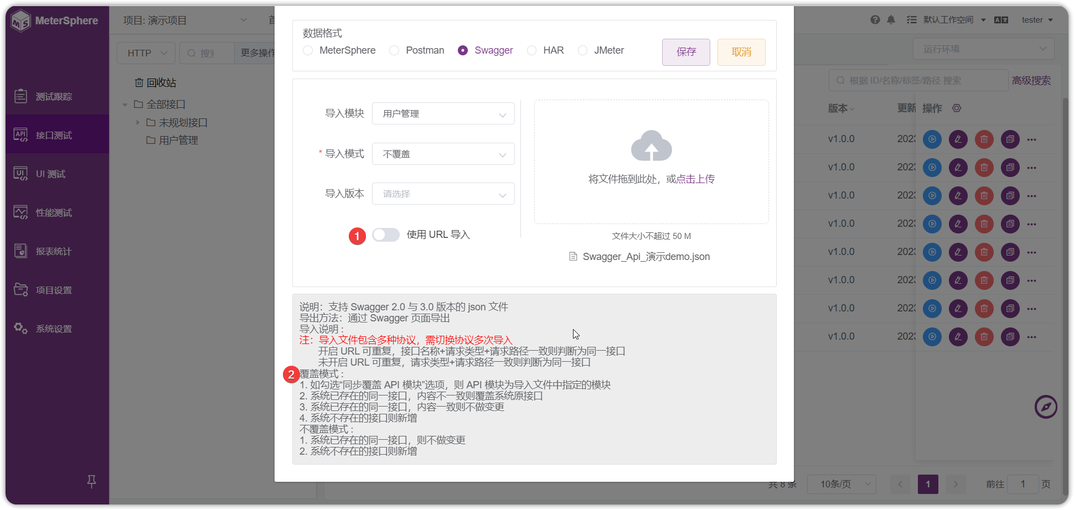Click the cloud upload icon
This screenshot has height=510, width=1074.
point(652,146)
